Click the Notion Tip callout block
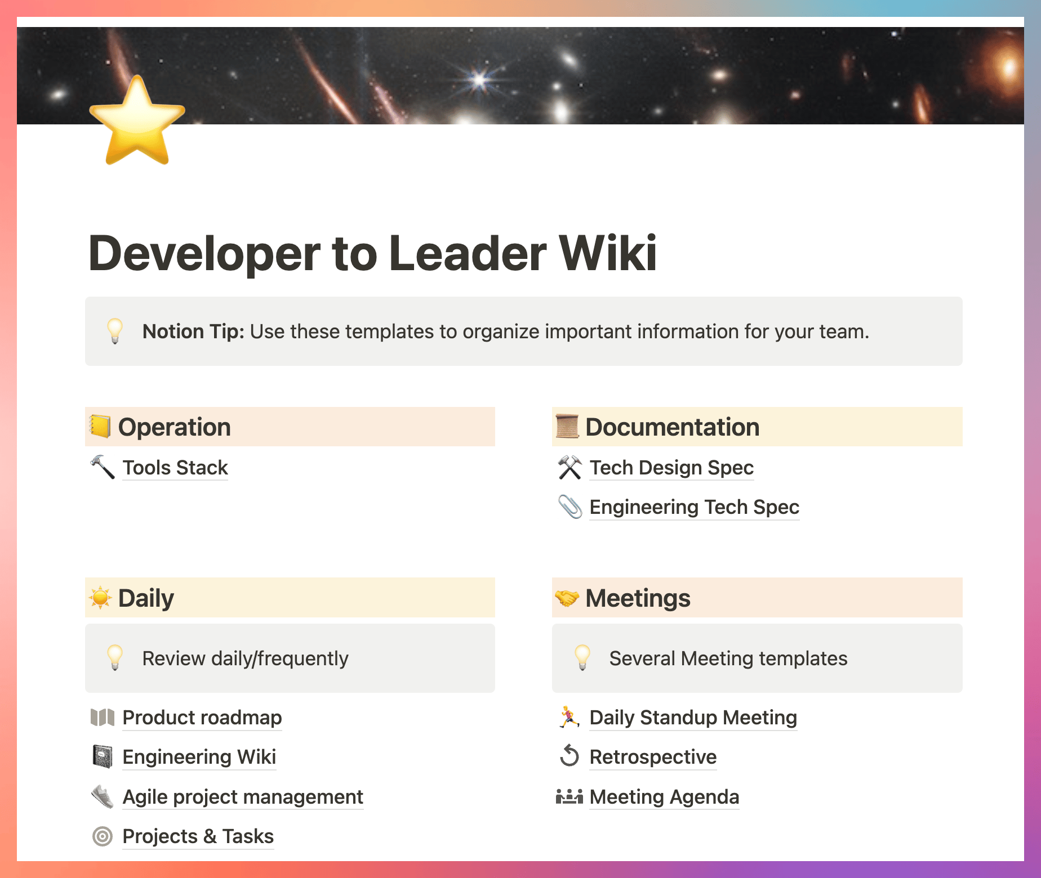 click(x=523, y=332)
